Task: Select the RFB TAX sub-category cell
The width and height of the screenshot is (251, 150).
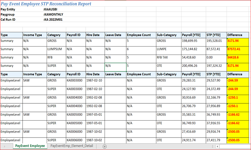Action: pos(169,59)
